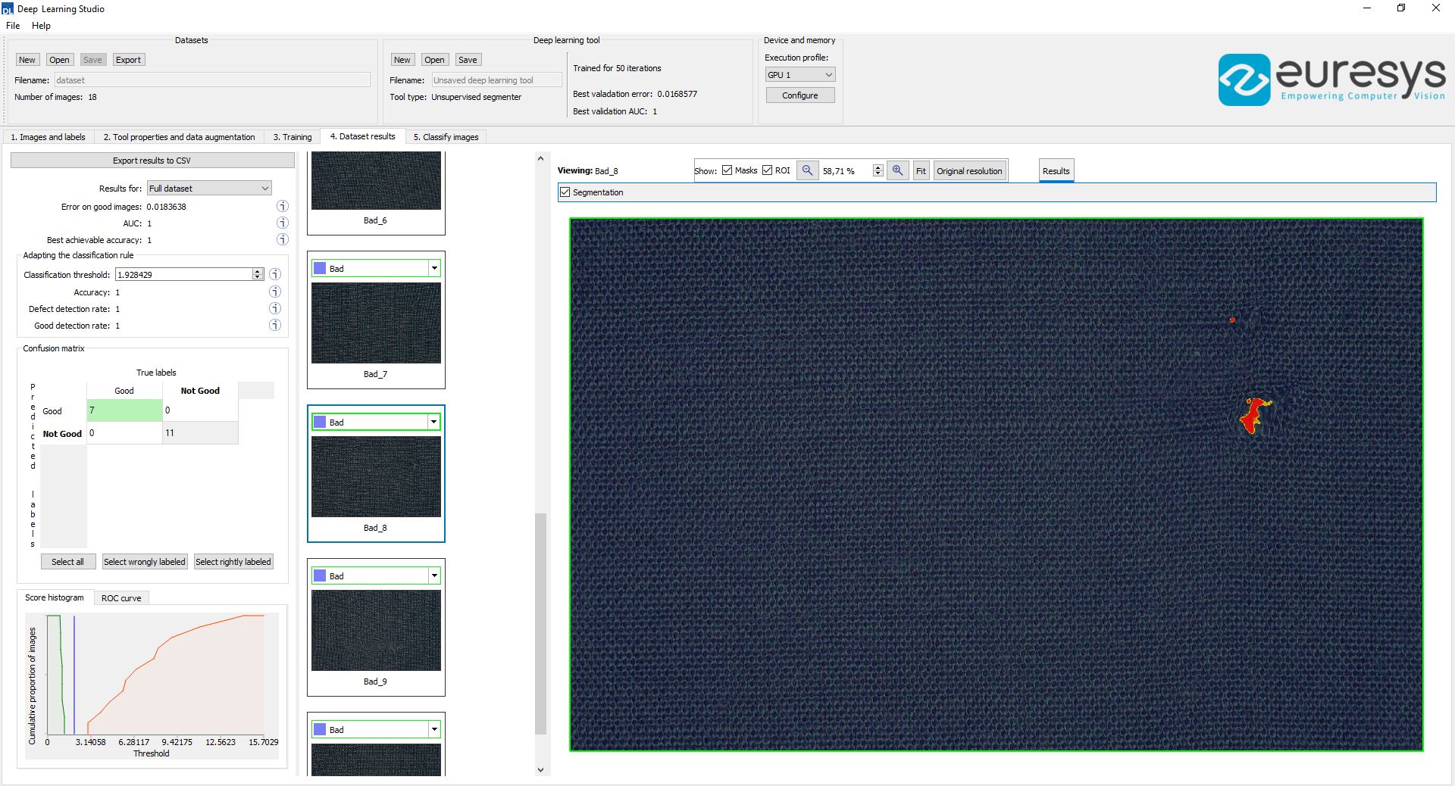Open info icon for Good detection rate
Screen dimensions: 1455x786
point(275,326)
